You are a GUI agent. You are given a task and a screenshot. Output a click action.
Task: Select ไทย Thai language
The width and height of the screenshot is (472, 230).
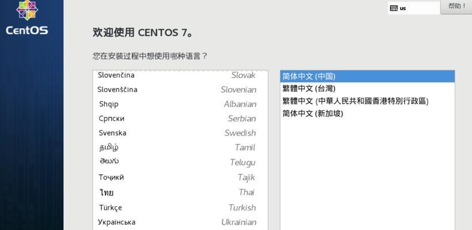180,192
